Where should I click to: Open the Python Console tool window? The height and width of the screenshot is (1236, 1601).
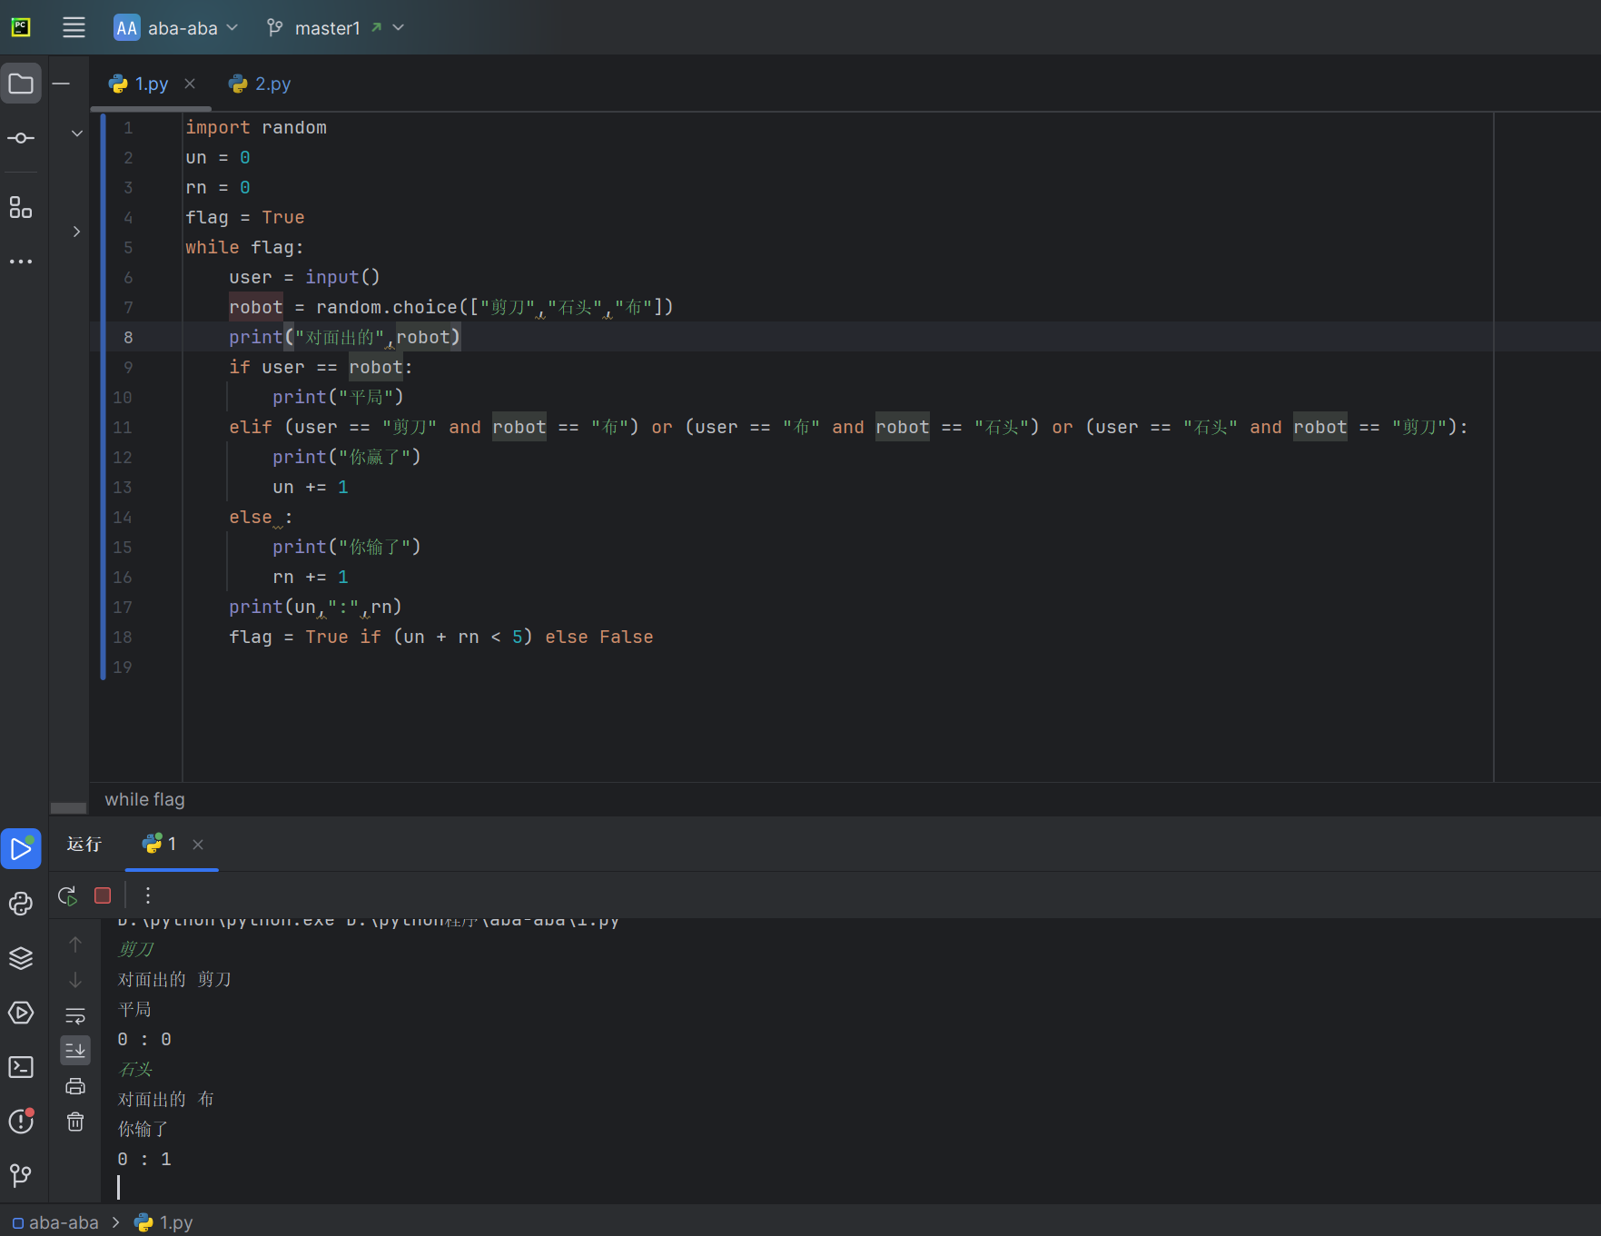coord(21,904)
